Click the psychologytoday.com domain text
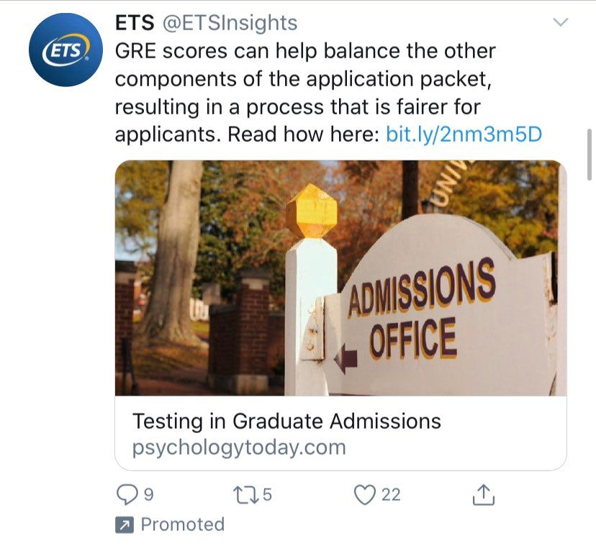Image resolution: width=596 pixels, height=546 pixels. (x=239, y=447)
